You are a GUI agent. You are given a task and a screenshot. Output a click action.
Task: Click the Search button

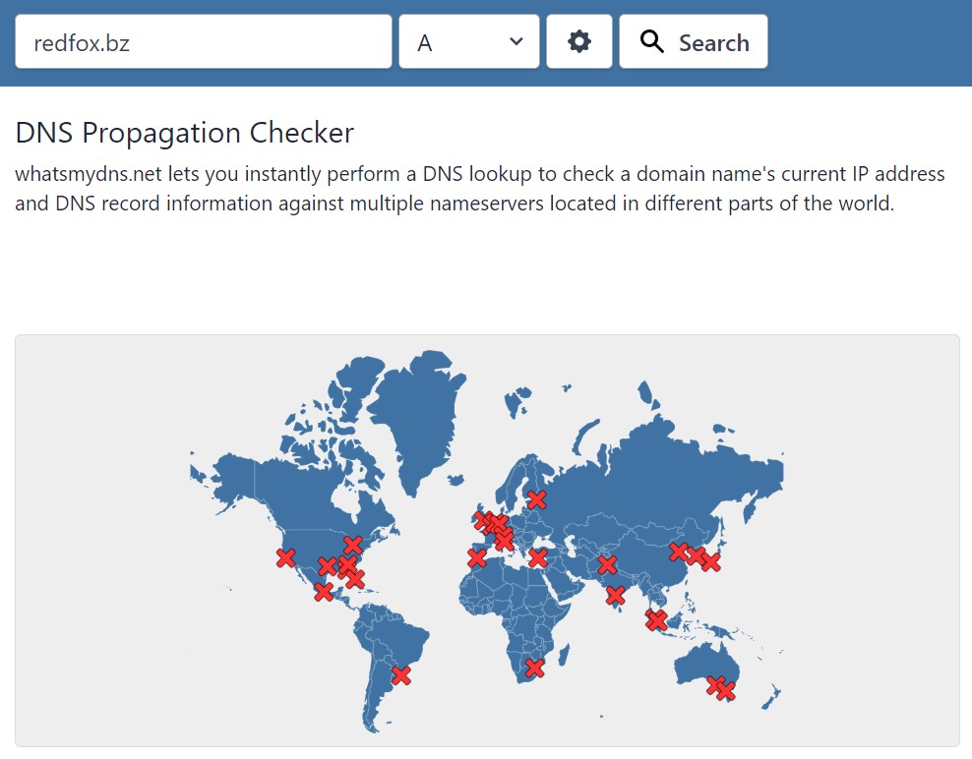click(694, 41)
